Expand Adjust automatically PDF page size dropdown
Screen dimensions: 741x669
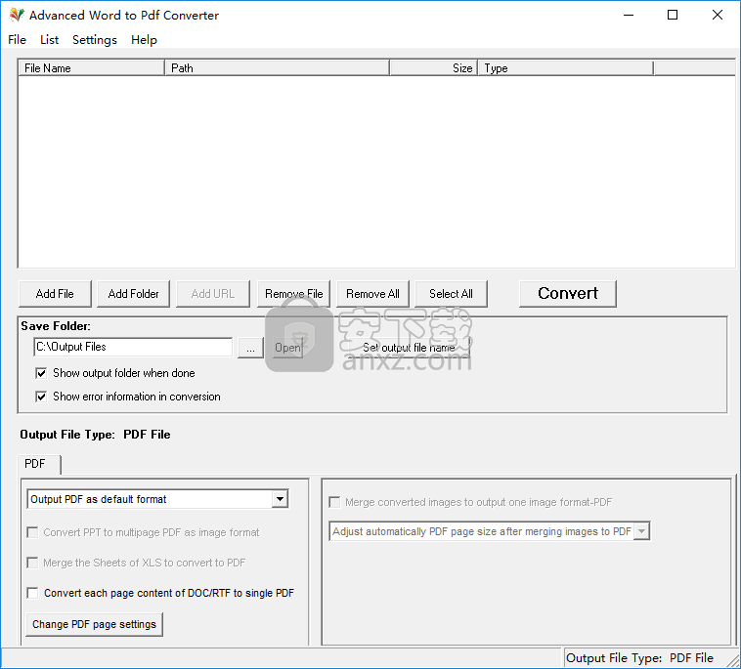click(x=641, y=531)
